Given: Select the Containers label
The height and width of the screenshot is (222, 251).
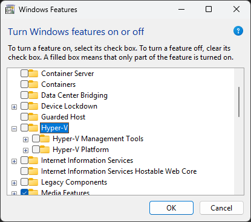Looking at the screenshot, I should click(x=59, y=84).
